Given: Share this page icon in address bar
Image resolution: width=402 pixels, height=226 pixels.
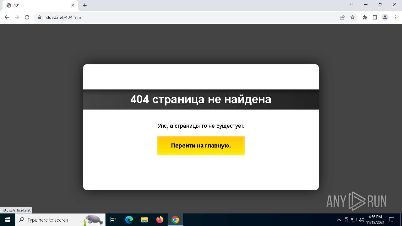Looking at the screenshot, I should 342,17.
